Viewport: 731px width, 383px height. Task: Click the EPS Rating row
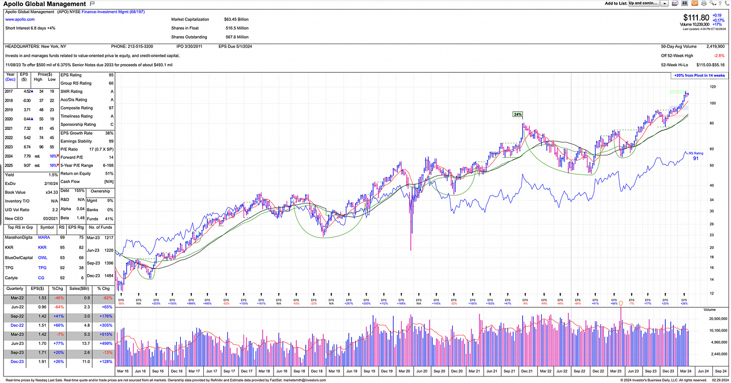(87, 75)
